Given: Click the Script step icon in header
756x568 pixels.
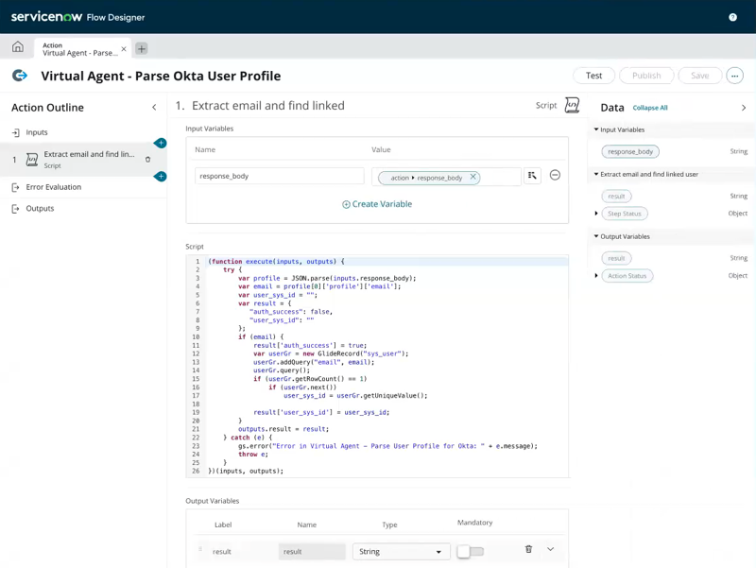Looking at the screenshot, I should tap(572, 105).
